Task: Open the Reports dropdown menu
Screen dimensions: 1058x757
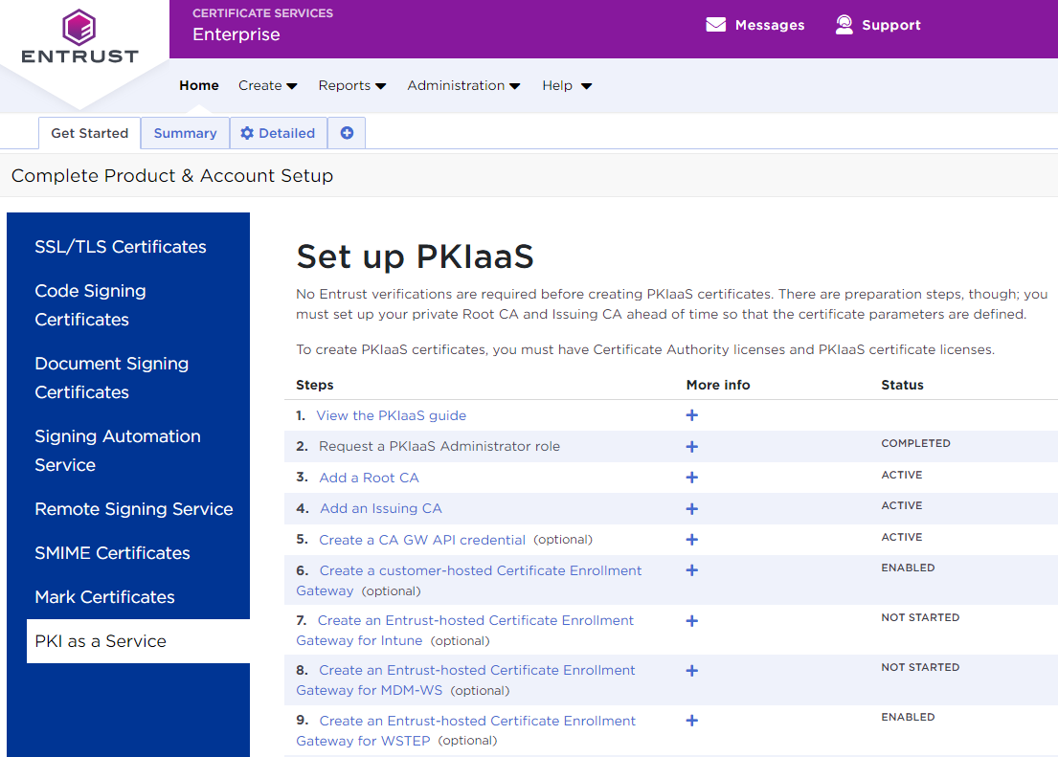Action: click(x=351, y=85)
